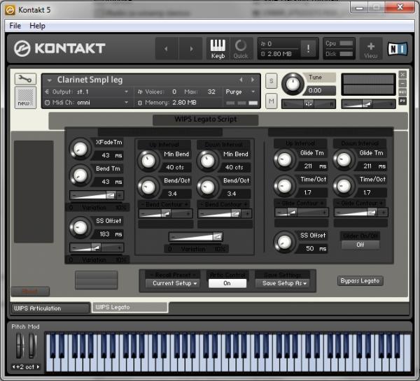This screenshot has width=420, height=381.
Task: Solo the instrument with S button
Action: tap(272, 81)
